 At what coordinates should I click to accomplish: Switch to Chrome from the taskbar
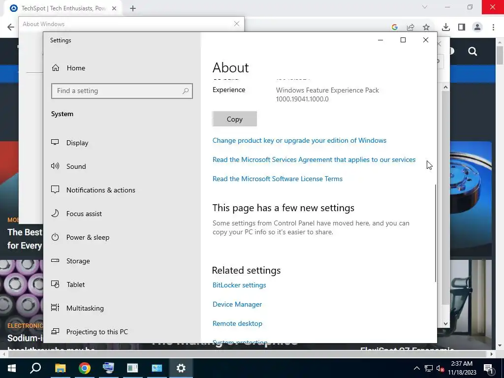pyautogui.click(x=85, y=368)
